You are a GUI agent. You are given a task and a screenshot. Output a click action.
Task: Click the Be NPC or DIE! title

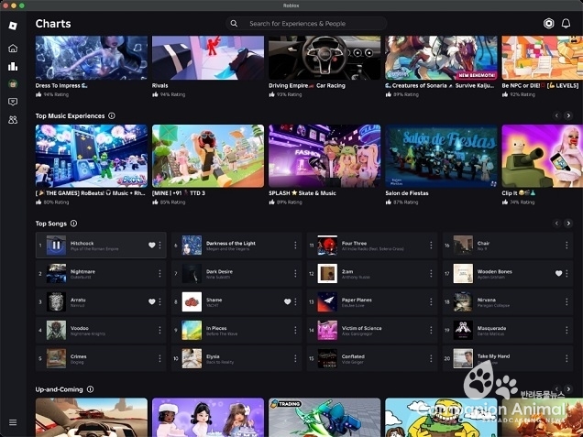[x=540, y=85]
